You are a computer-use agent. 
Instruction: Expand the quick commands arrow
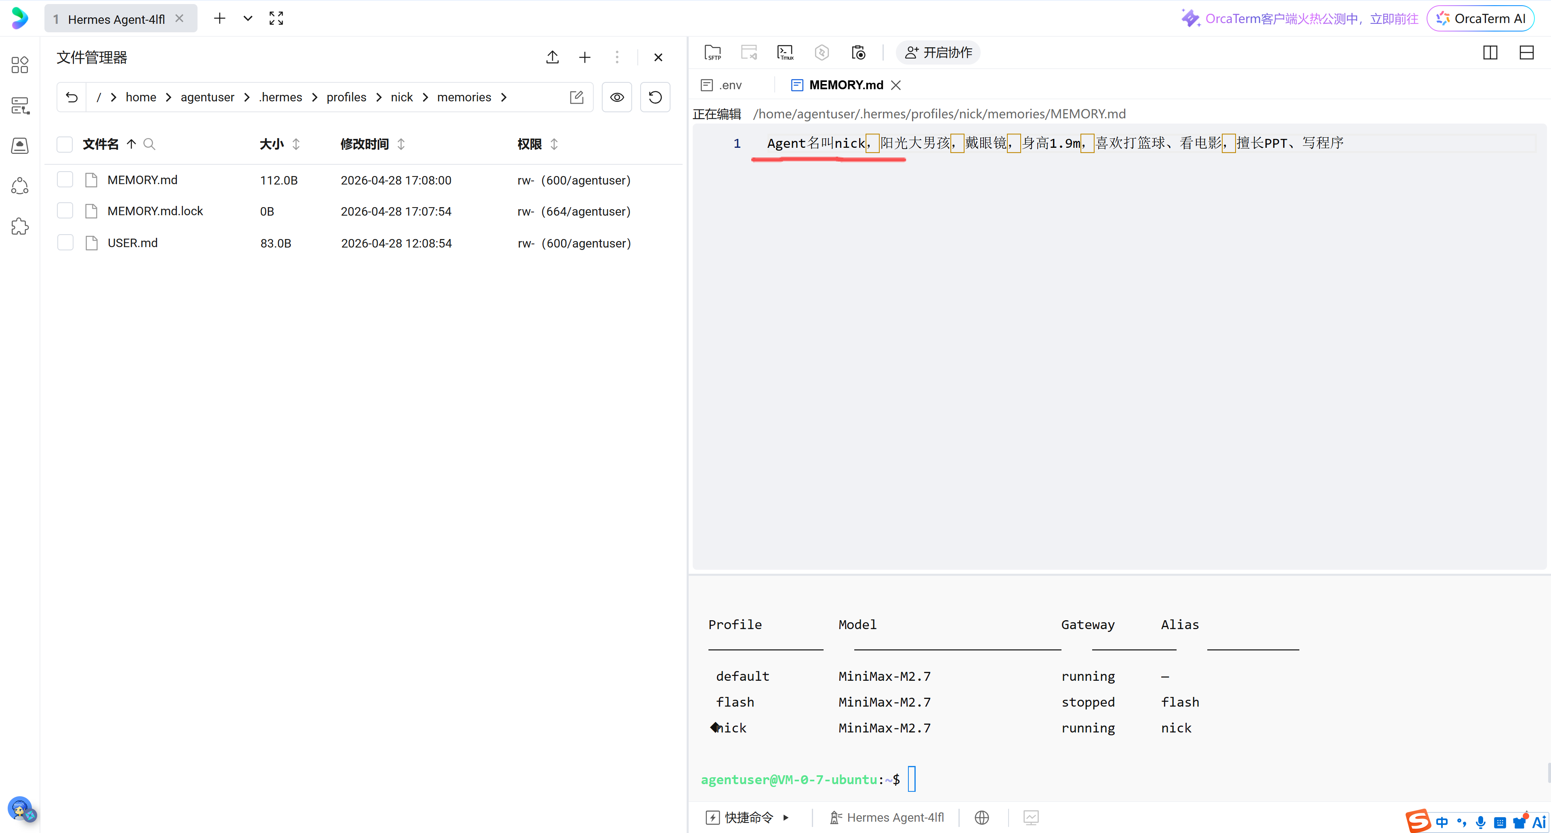pyautogui.click(x=785, y=817)
